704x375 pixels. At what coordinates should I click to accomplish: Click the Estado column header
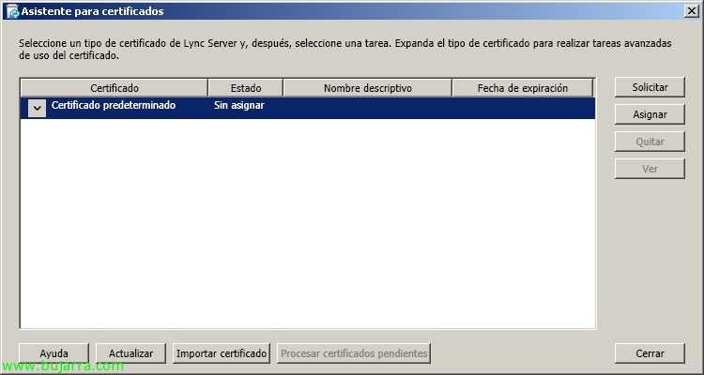tap(246, 88)
